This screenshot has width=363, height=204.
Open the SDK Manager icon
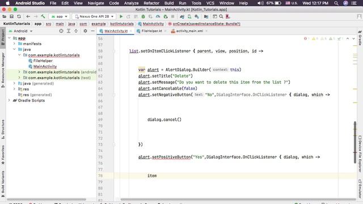pyautogui.click(x=197, y=16)
